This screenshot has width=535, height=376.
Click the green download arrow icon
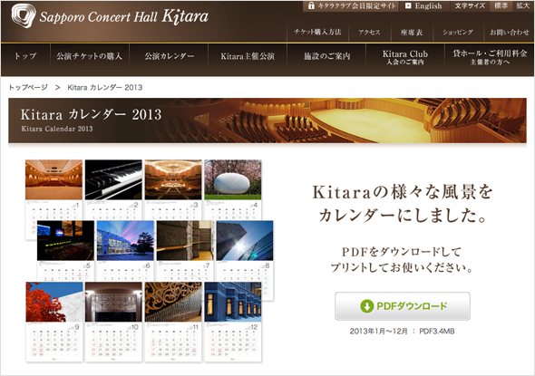tap(366, 306)
